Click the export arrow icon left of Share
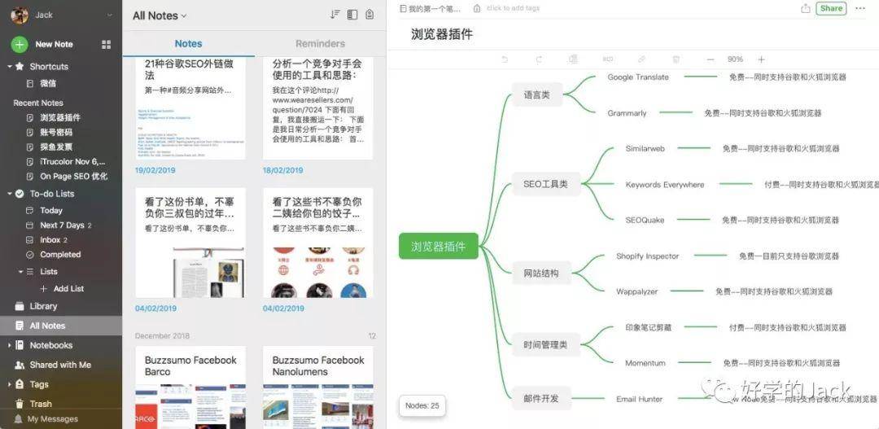Viewport: 879px width, 429px height. (806, 8)
